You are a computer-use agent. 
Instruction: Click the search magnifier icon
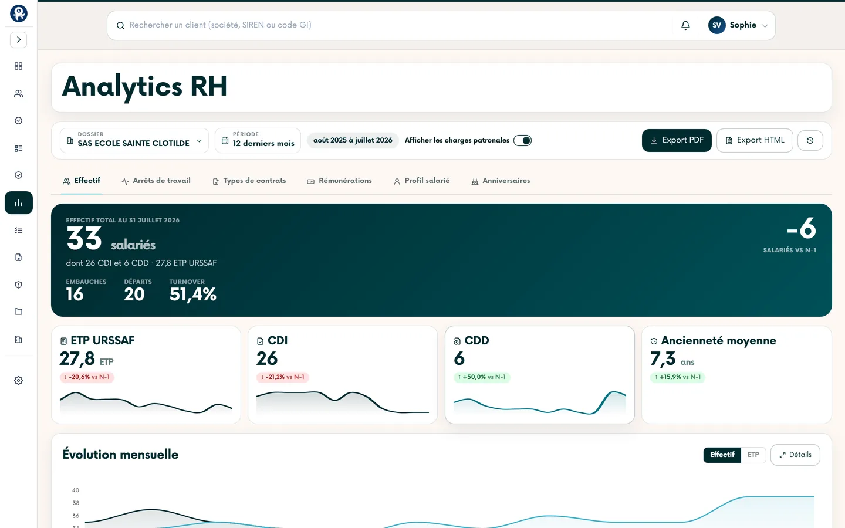click(120, 25)
